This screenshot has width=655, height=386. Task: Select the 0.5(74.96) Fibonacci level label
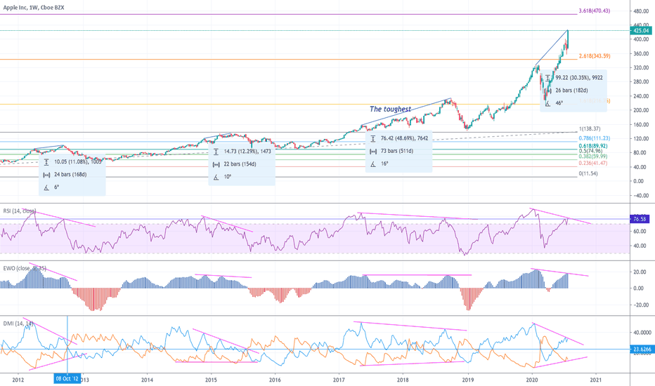coord(592,151)
